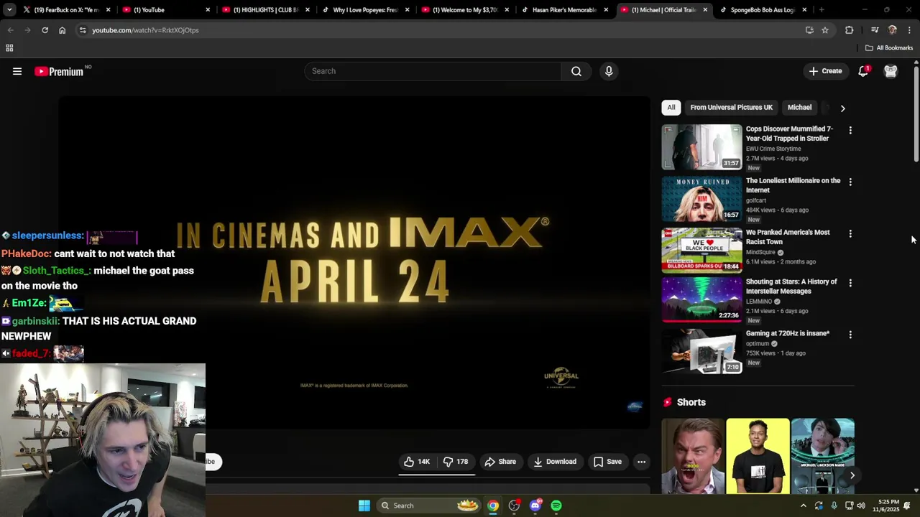Open options for Cops Discover Mummified video
Screen dimensions: 920x517
[x=850, y=130]
